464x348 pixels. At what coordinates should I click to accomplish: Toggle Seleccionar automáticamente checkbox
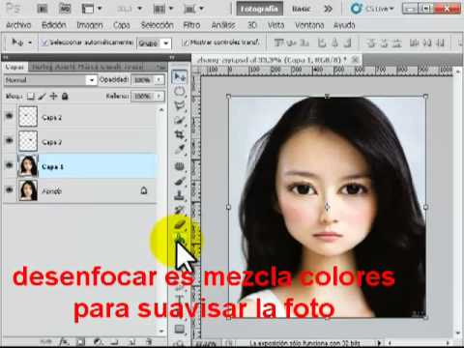[44, 43]
